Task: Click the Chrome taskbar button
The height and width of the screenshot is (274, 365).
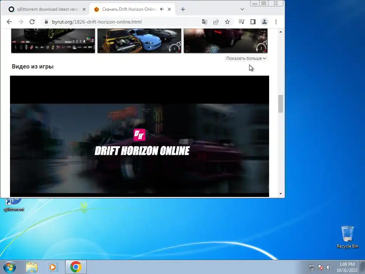Action: coord(76,267)
